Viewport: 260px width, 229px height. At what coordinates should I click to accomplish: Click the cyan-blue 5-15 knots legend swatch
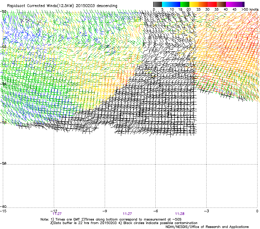(x=171, y=4)
